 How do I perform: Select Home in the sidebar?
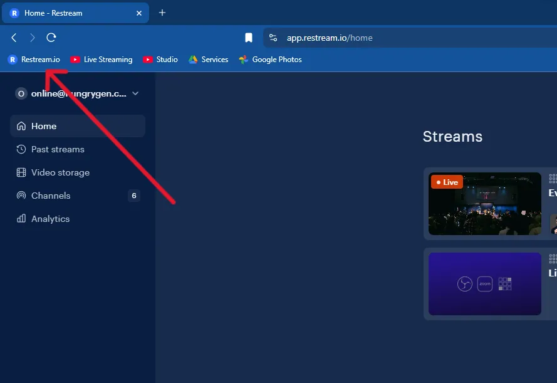pyautogui.click(x=44, y=126)
